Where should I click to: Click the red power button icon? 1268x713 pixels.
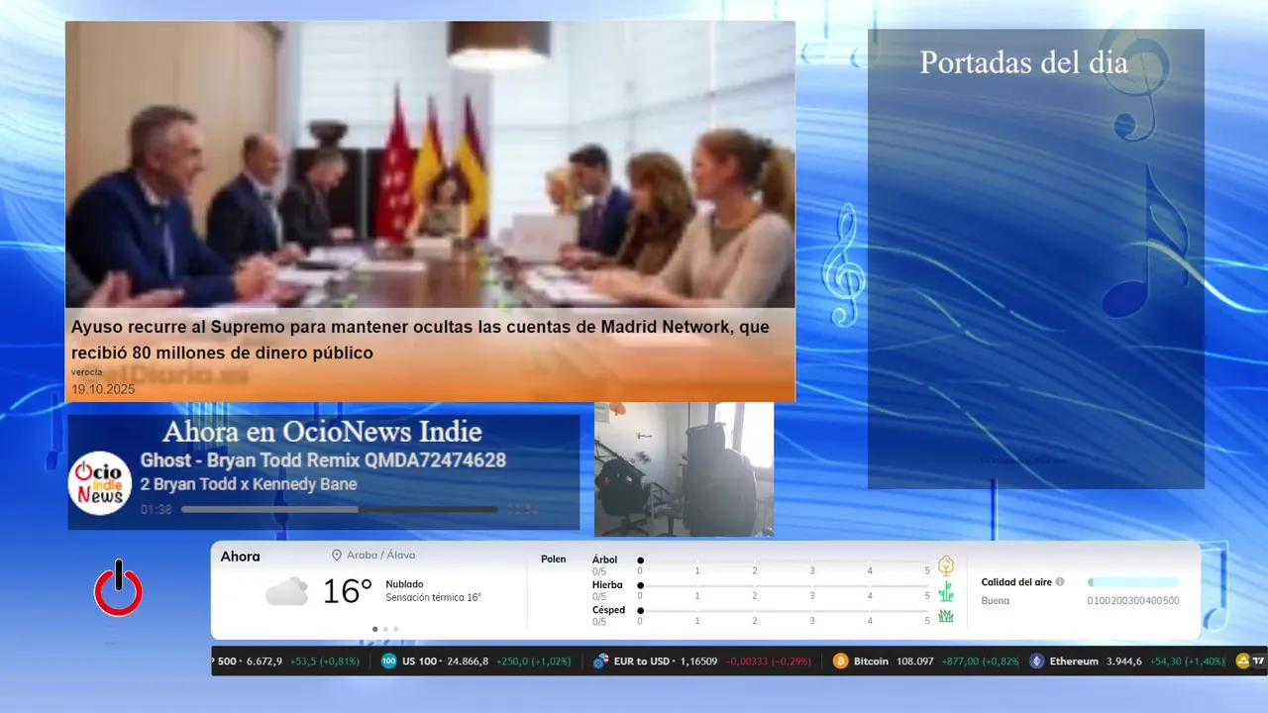(x=118, y=588)
